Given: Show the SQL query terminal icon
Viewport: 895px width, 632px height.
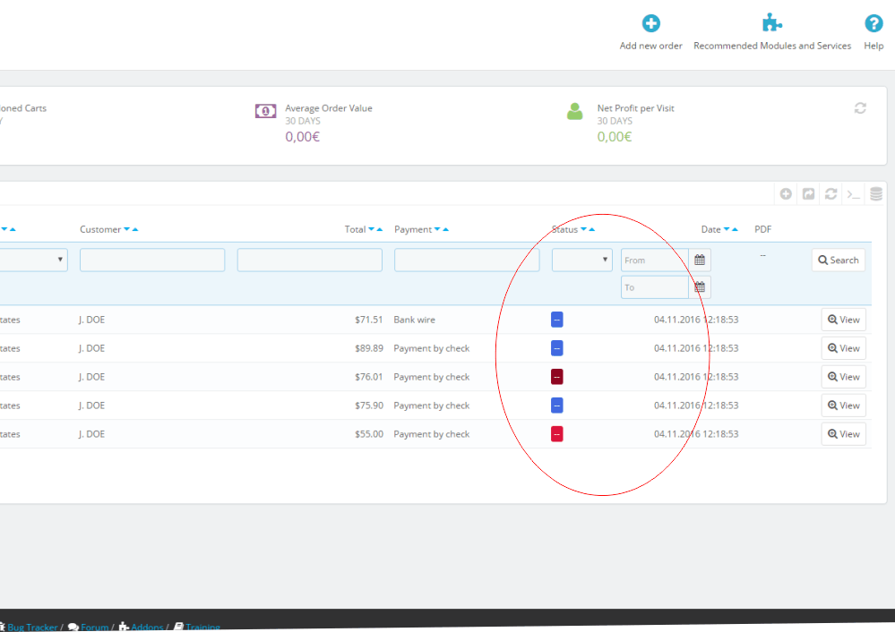Looking at the screenshot, I should pyautogui.click(x=853, y=194).
